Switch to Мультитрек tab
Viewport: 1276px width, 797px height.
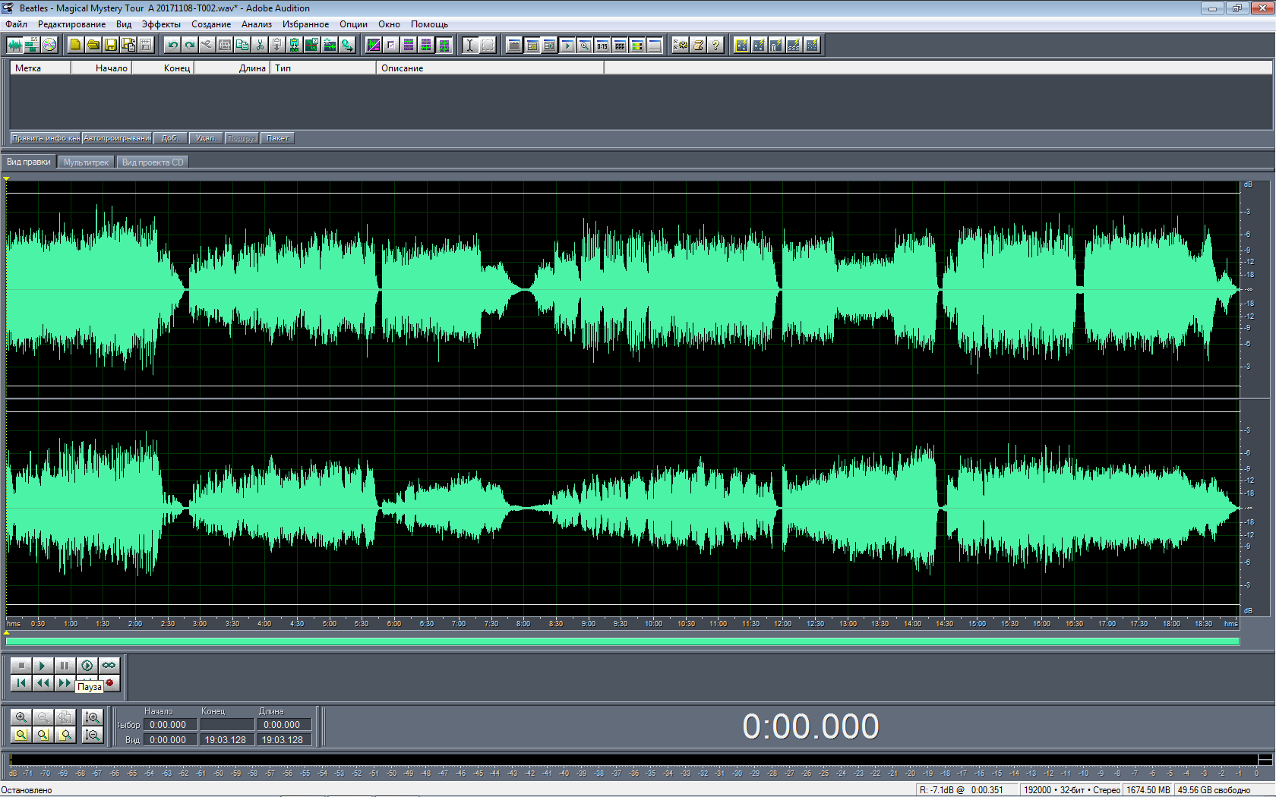pos(86,162)
